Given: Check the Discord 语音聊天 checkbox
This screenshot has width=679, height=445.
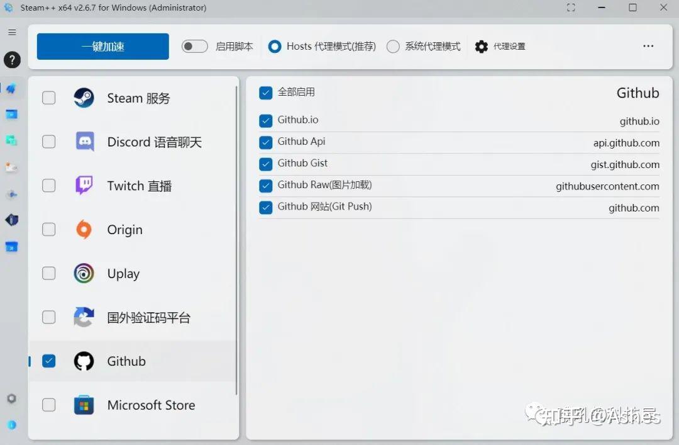Looking at the screenshot, I should (x=49, y=142).
